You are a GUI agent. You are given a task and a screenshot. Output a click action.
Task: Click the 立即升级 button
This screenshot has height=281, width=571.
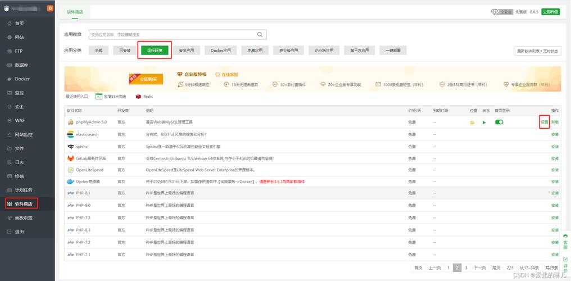(x=550, y=12)
